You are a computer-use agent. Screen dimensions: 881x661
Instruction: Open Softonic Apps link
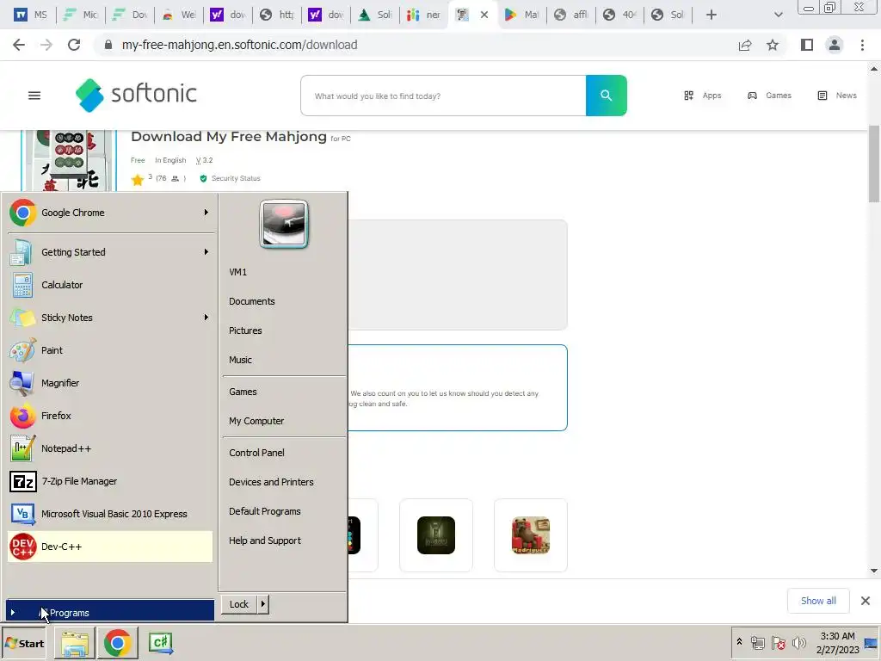click(x=702, y=96)
